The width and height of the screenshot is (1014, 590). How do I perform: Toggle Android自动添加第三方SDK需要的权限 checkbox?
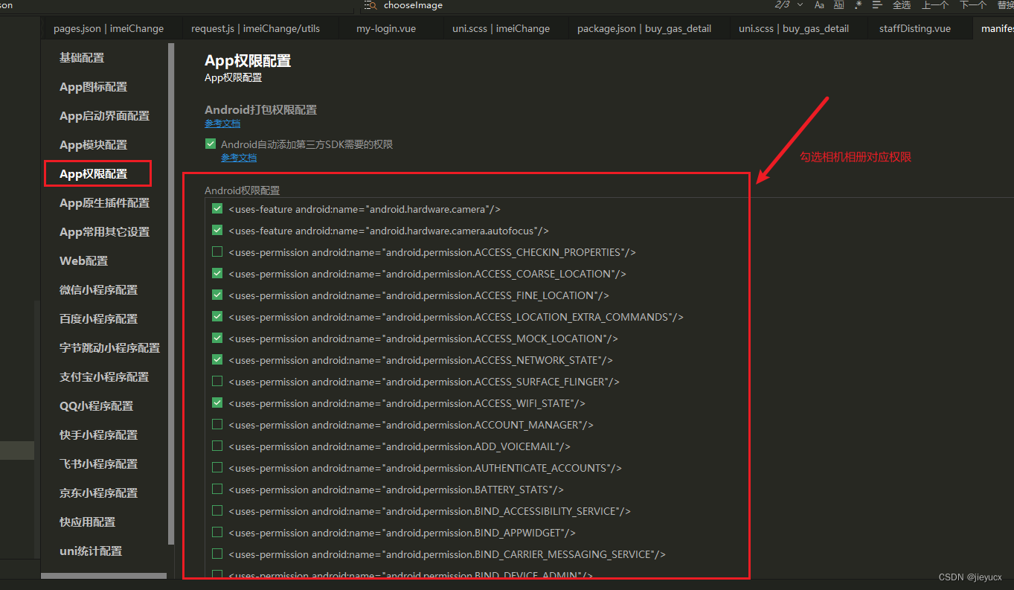coord(211,144)
